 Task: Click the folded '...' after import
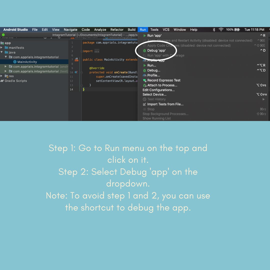97,51
